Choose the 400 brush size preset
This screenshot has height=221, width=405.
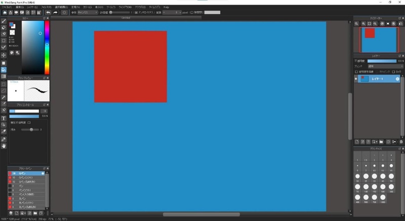point(357,198)
